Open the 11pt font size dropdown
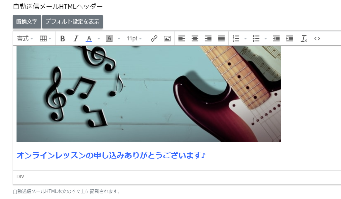The image size is (341, 199). [134, 39]
